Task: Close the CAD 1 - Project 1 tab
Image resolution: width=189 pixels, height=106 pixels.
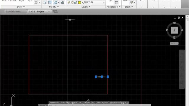Action: 49,11
